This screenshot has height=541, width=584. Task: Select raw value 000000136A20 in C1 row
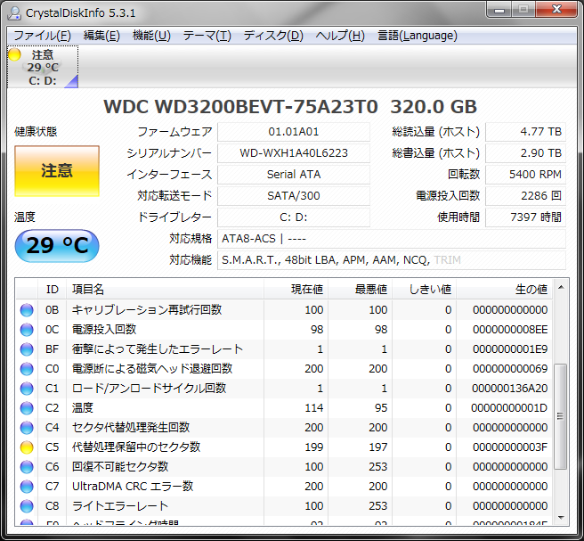click(509, 389)
